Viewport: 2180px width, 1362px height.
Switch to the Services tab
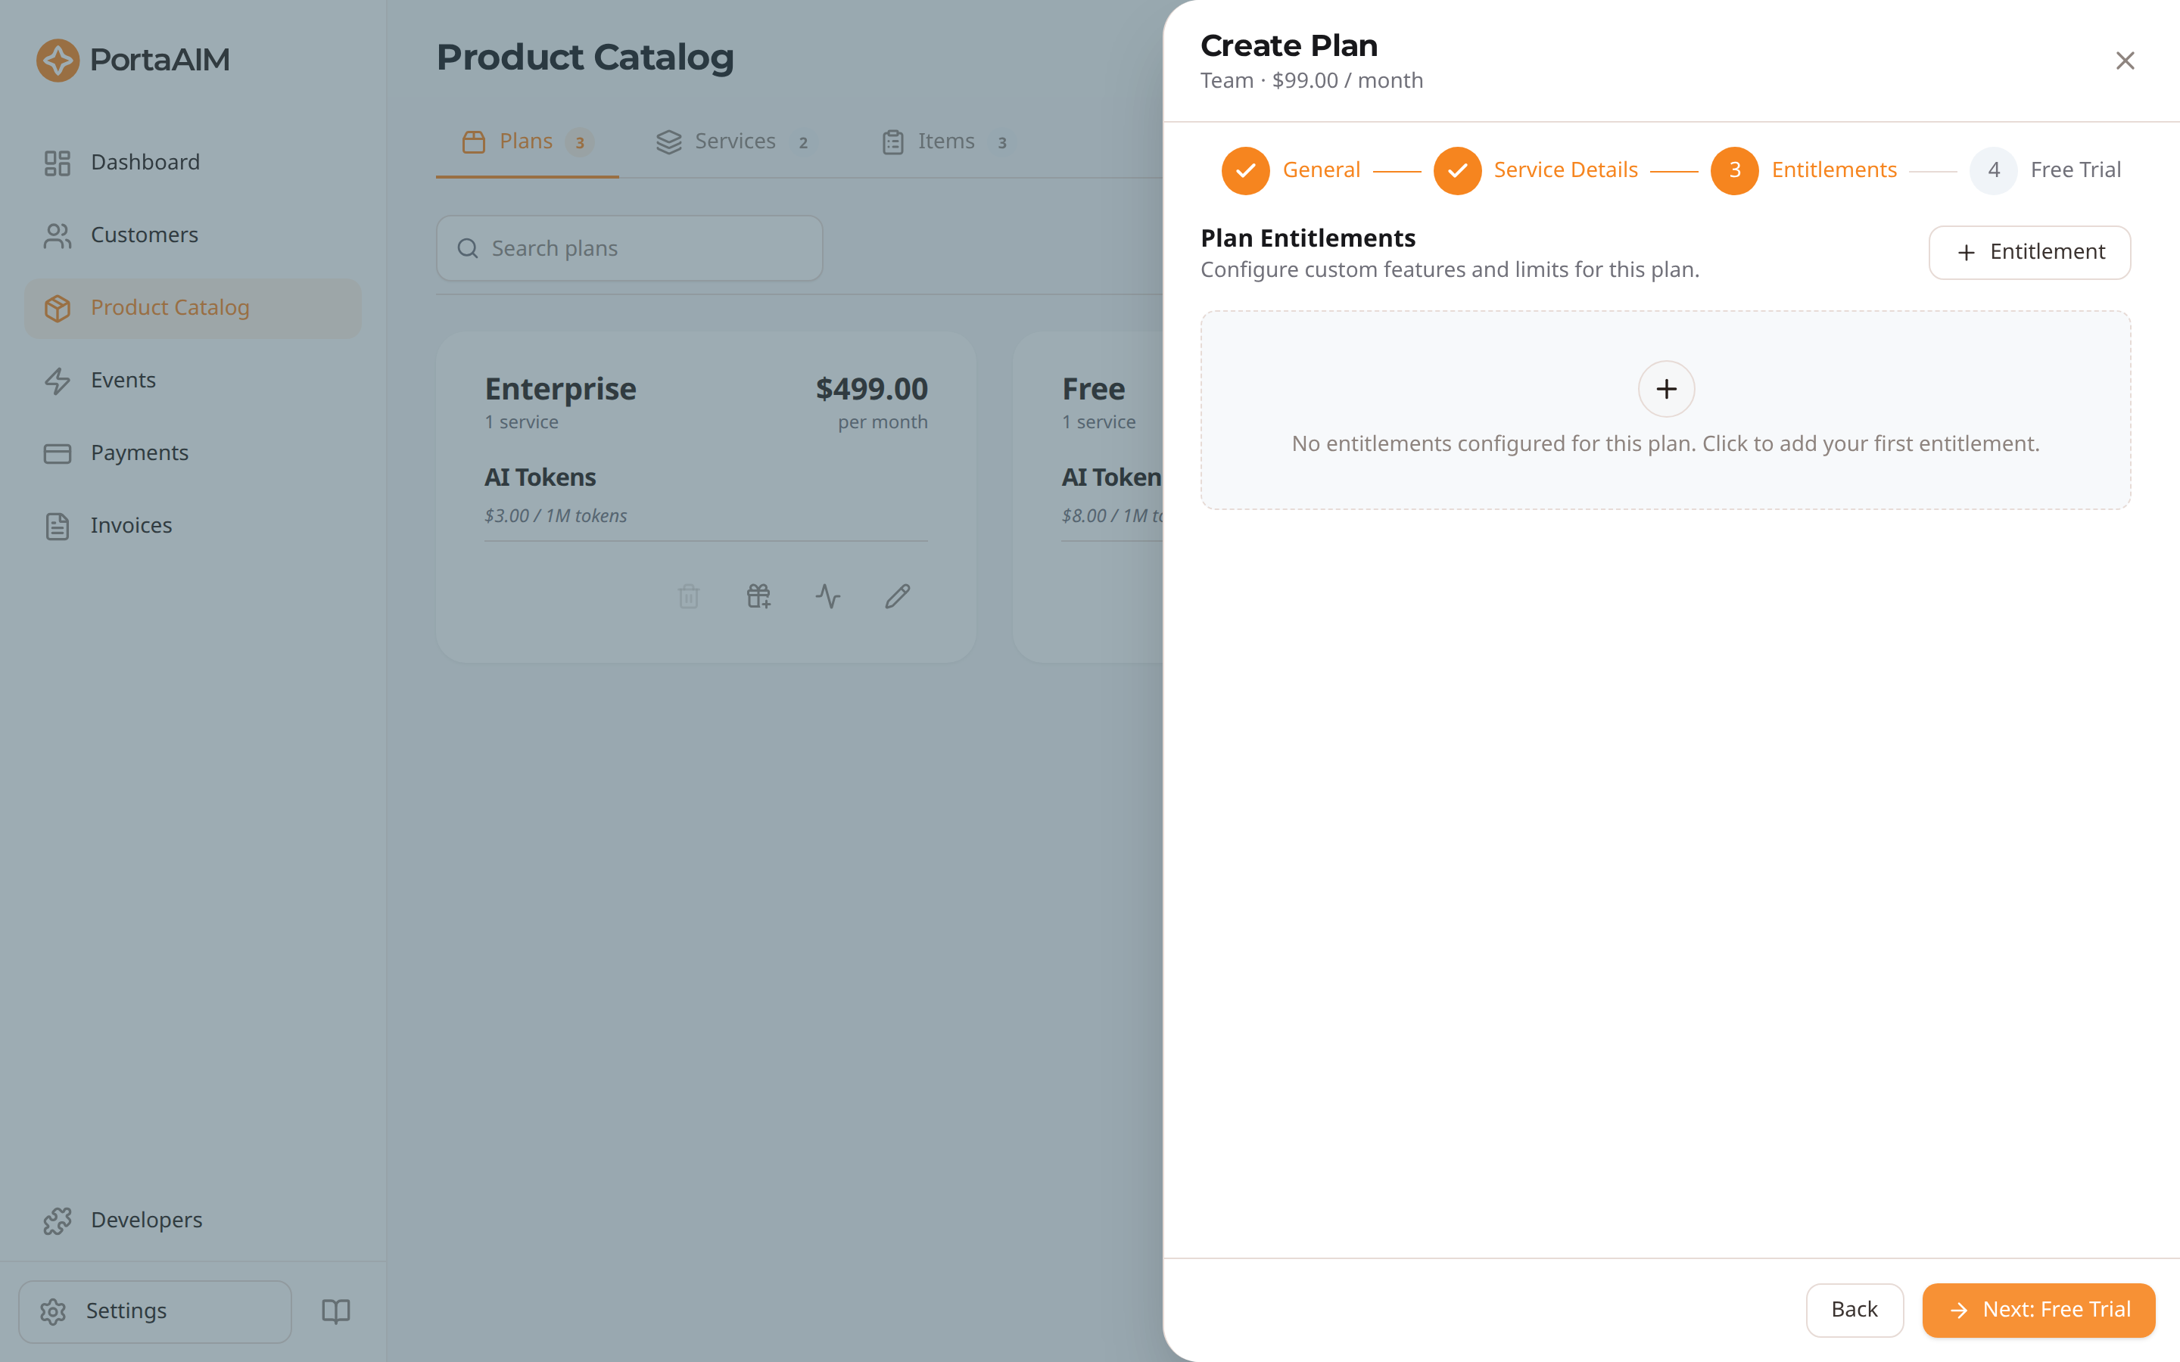coord(733,141)
